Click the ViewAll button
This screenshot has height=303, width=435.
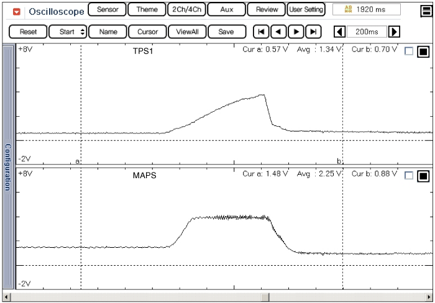click(187, 32)
